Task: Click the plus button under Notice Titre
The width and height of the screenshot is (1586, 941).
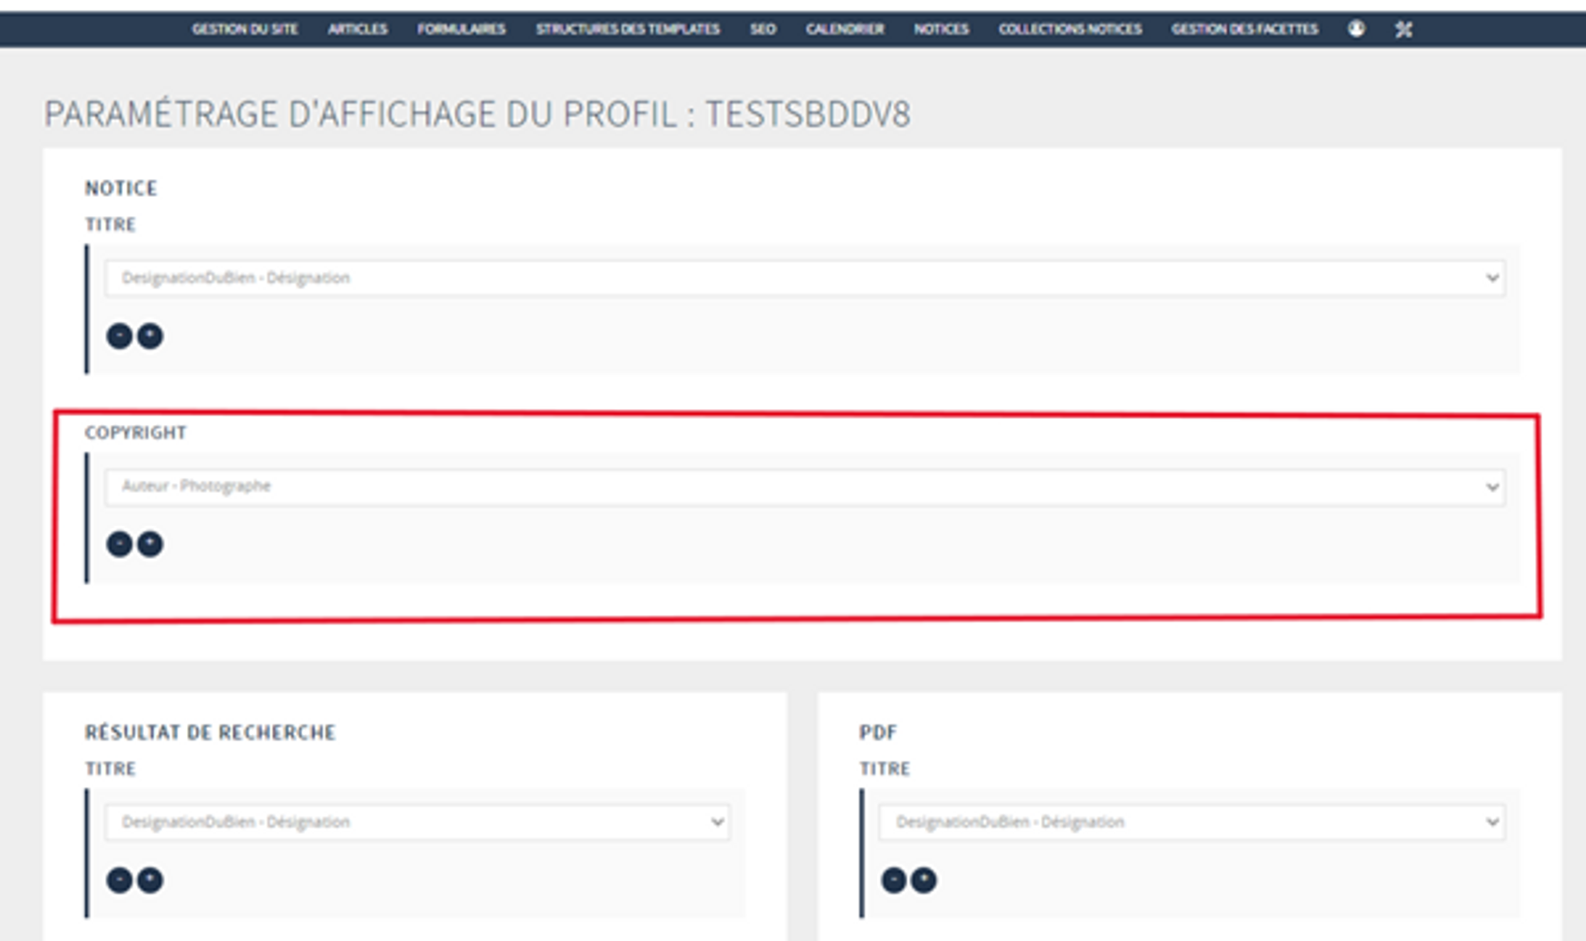Action: click(151, 336)
